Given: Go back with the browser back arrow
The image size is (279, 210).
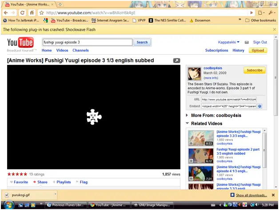Looking at the screenshot, I should tap(6, 12).
